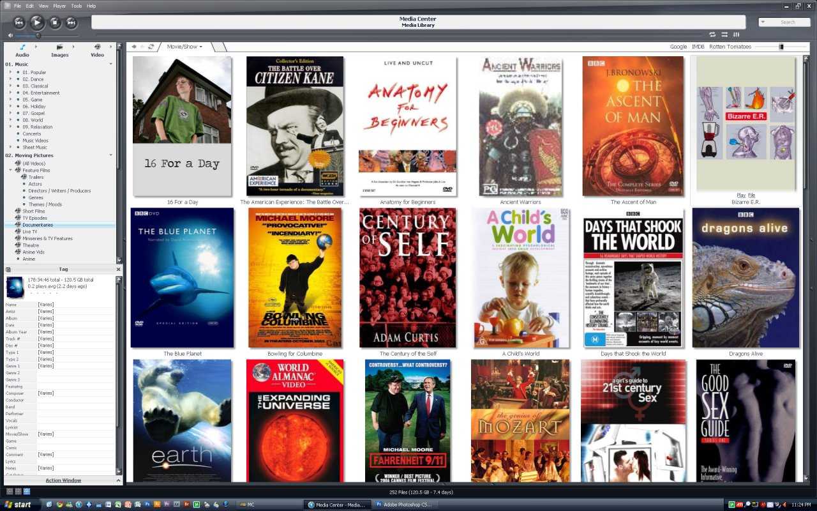The width and height of the screenshot is (817, 511).
Task: Select the Video library icon
Action: (97, 47)
